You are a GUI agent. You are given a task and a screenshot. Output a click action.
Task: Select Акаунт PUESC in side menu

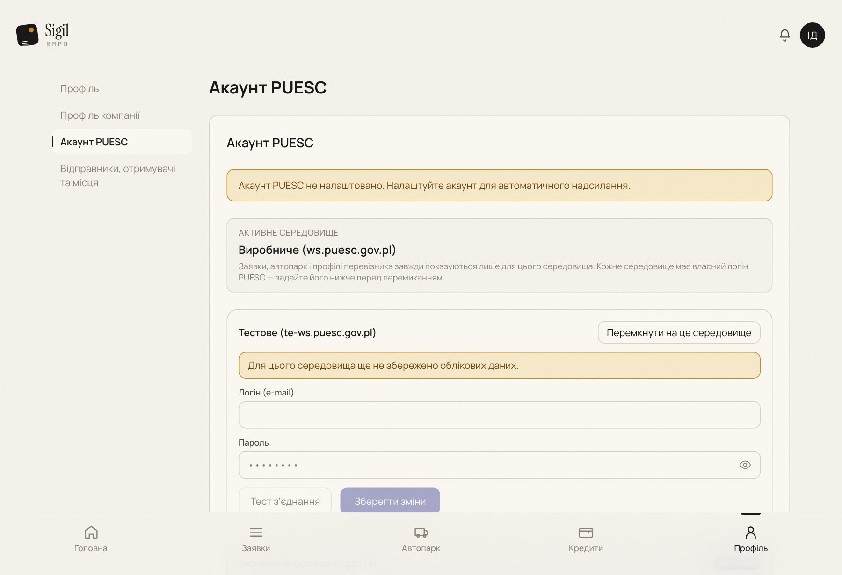122,142
